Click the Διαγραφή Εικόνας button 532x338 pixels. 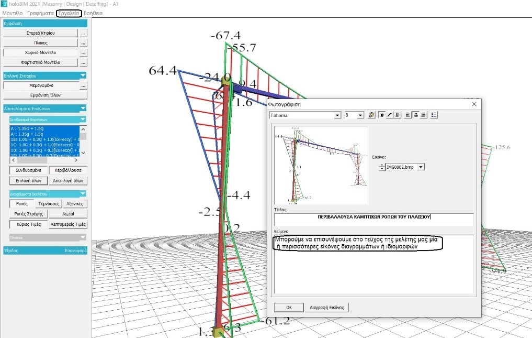coord(326,308)
